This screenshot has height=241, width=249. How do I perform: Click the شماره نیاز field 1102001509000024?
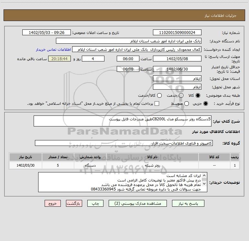click(x=177, y=33)
